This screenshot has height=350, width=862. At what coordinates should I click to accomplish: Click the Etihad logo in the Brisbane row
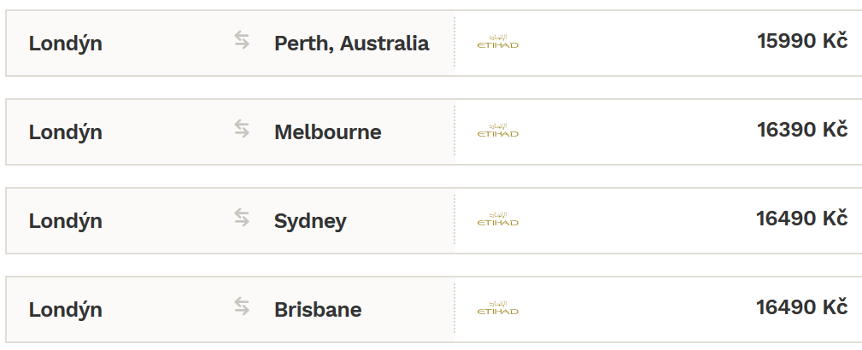(x=497, y=308)
